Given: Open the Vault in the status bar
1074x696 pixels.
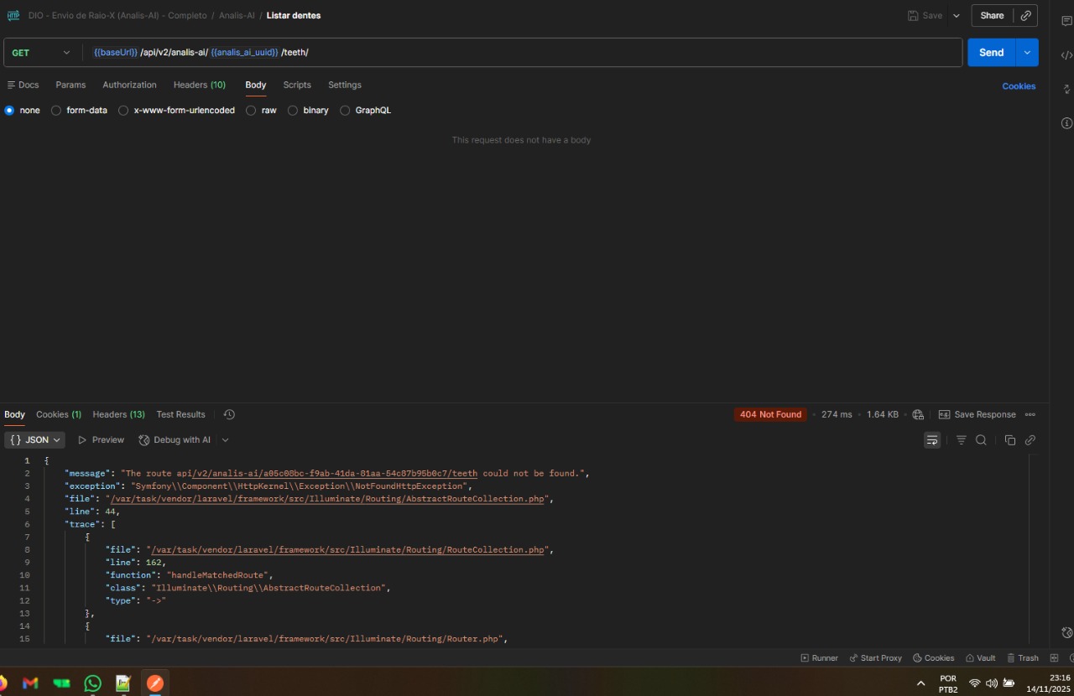Looking at the screenshot, I should coord(980,658).
